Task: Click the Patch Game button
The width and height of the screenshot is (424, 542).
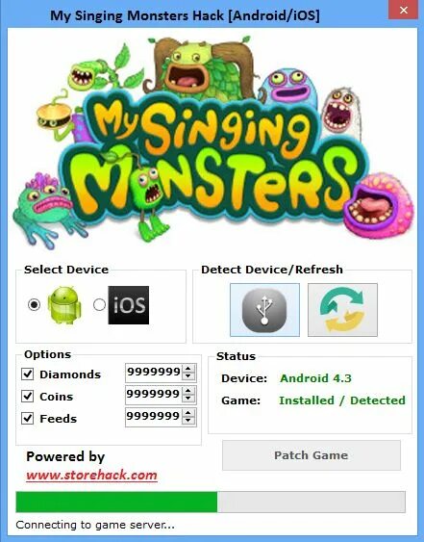Action: pos(312,455)
